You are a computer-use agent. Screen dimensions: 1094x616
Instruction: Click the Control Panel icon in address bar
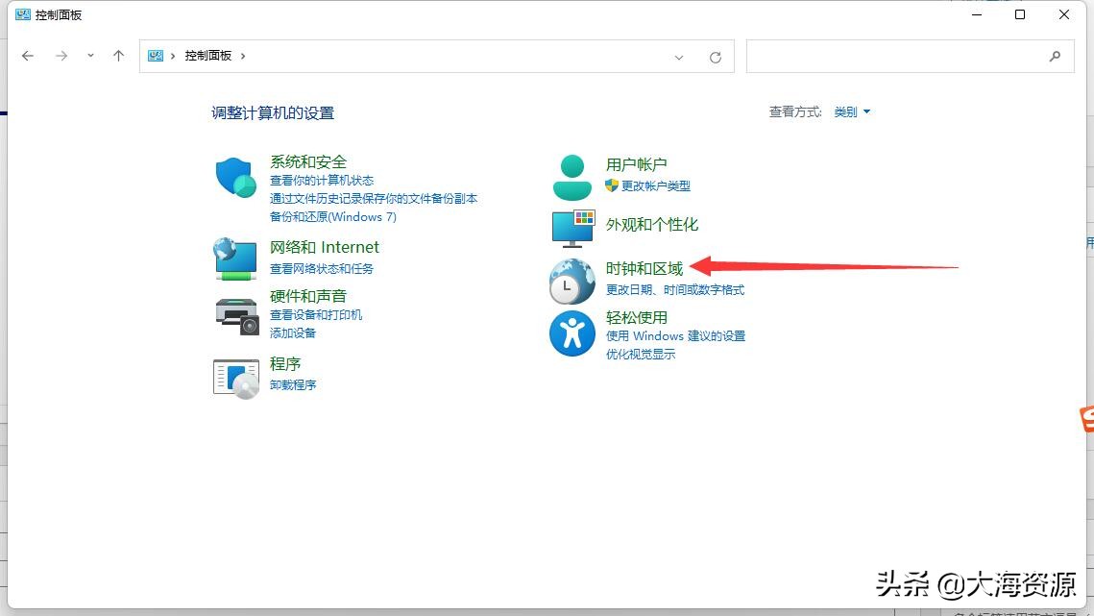pos(156,57)
